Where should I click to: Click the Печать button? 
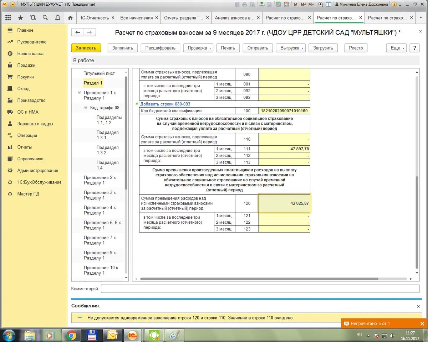click(x=228, y=48)
